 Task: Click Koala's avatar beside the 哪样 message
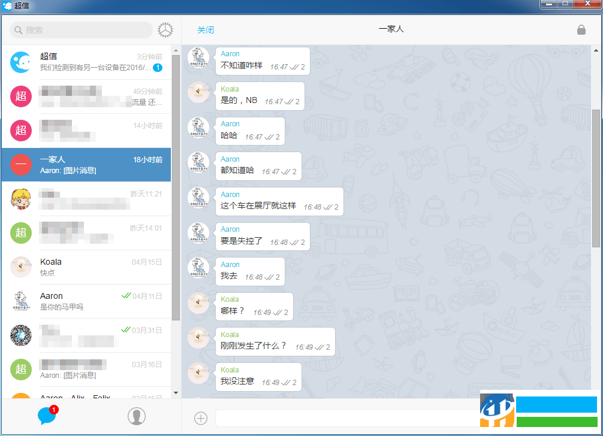199,303
